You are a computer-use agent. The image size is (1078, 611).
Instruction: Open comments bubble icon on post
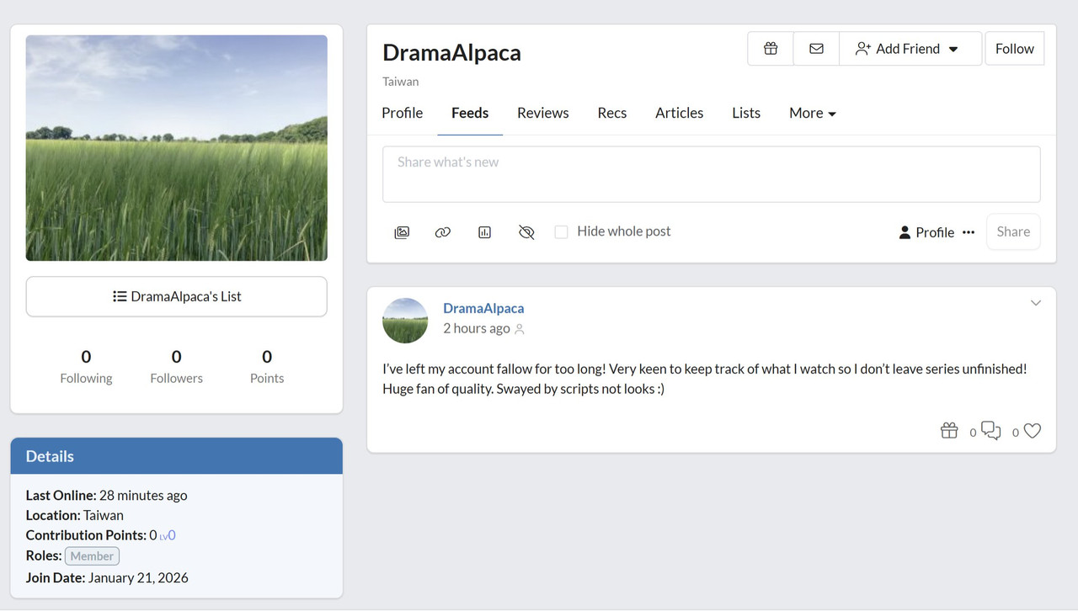pyautogui.click(x=991, y=431)
